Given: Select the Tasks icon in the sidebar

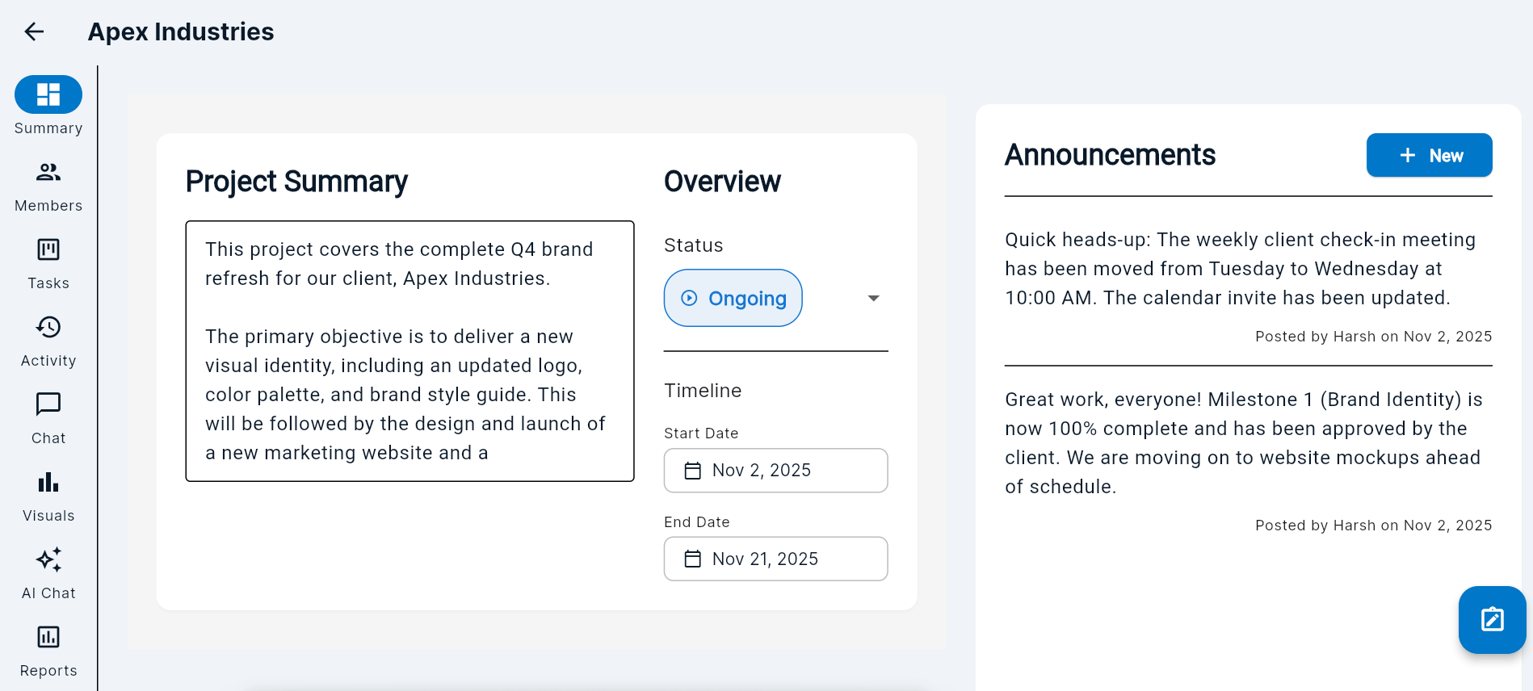Looking at the screenshot, I should [x=48, y=249].
